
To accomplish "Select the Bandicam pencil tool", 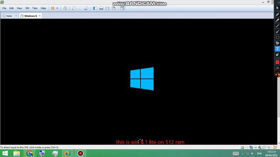I will coord(277,14).
